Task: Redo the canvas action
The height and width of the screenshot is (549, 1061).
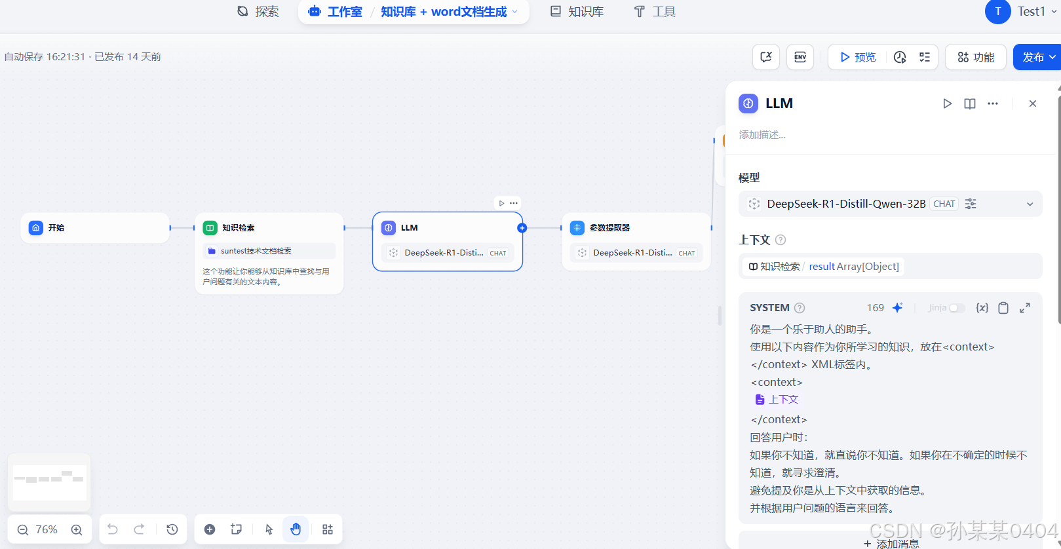Action: 139,529
